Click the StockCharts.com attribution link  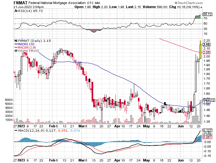pos(189,3)
